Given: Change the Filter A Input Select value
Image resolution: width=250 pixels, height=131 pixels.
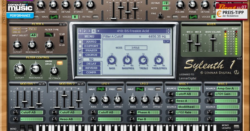Looking at the screenshot, I should (x=33, y=35).
